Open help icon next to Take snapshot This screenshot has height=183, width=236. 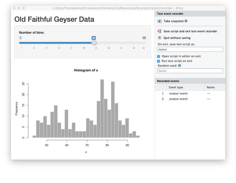(186, 21)
